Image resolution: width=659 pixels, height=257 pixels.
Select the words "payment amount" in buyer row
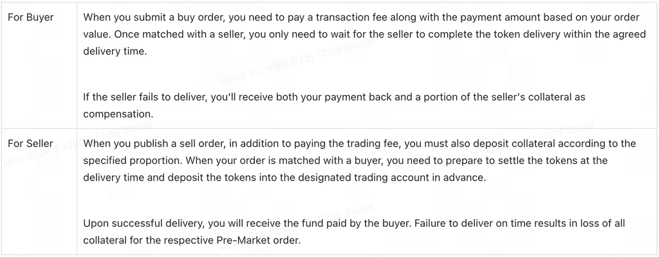coord(484,17)
